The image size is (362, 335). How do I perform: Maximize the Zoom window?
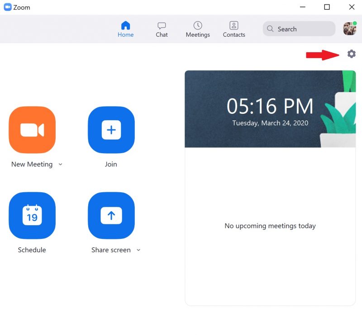(x=327, y=7)
